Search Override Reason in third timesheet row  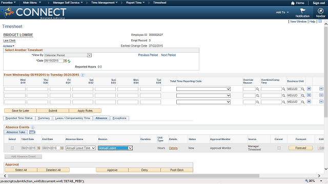click(x=257, y=102)
